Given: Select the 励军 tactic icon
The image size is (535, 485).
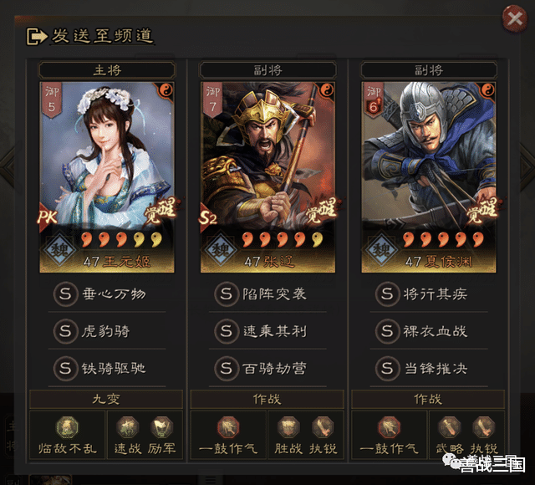Looking at the screenshot, I should (161, 427).
